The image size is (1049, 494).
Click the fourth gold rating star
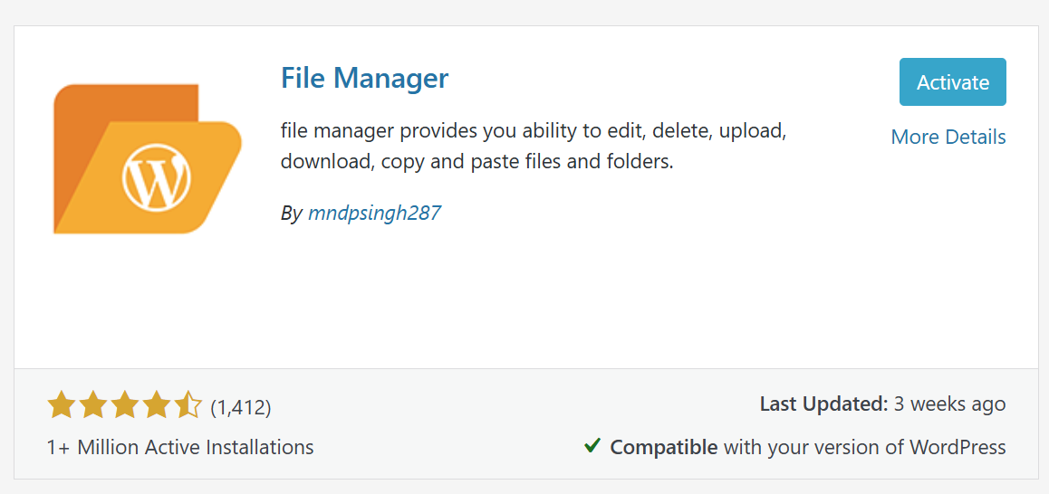click(x=156, y=406)
